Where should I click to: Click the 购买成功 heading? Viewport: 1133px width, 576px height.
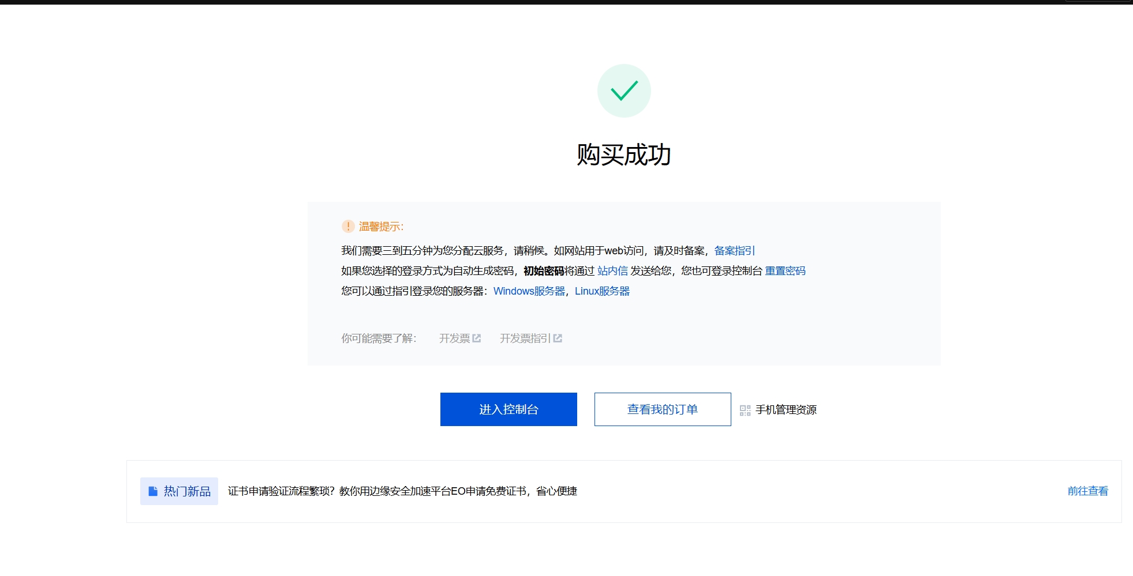click(624, 155)
